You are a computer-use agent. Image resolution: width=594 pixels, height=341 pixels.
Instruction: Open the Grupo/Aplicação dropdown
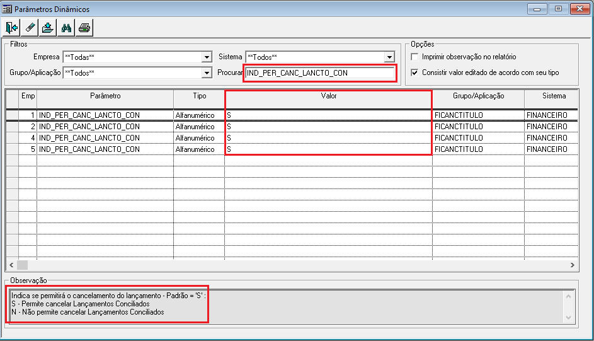(207, 72)
